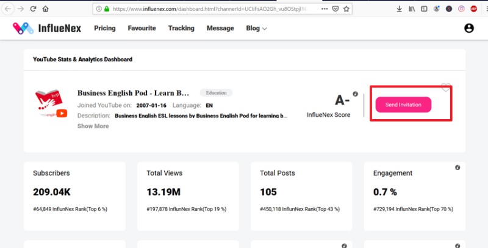488x248 pixels.
Task: Click Business English Pod channel thumbnail
Action: [51, 103]
